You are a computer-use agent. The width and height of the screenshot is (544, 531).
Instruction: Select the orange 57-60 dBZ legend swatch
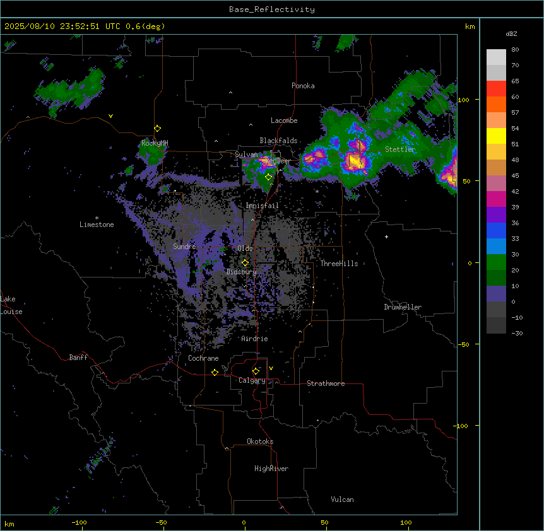coord(496,104)
